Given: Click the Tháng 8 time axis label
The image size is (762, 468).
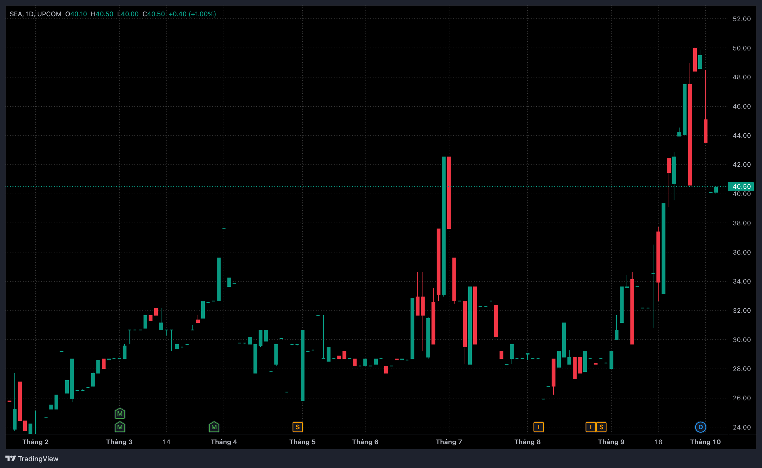Looking at the screenshot, I should tap(527, 442).
